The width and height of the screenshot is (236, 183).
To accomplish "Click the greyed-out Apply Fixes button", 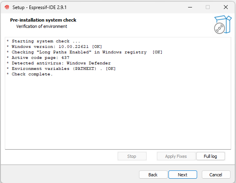I will point(176,156).
